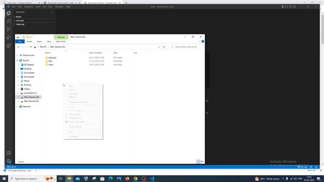Open the recent locations dropdown arrow in File Explorer
Viewport: 324px width, 182px height.
click(27, 47)
